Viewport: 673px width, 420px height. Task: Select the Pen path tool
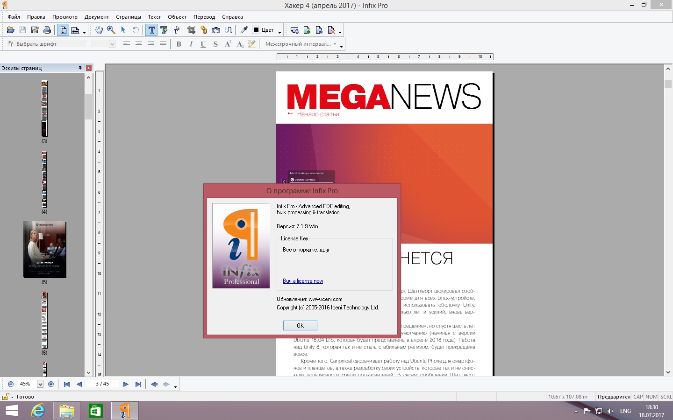pyautogui.click(x=229, y=30)
